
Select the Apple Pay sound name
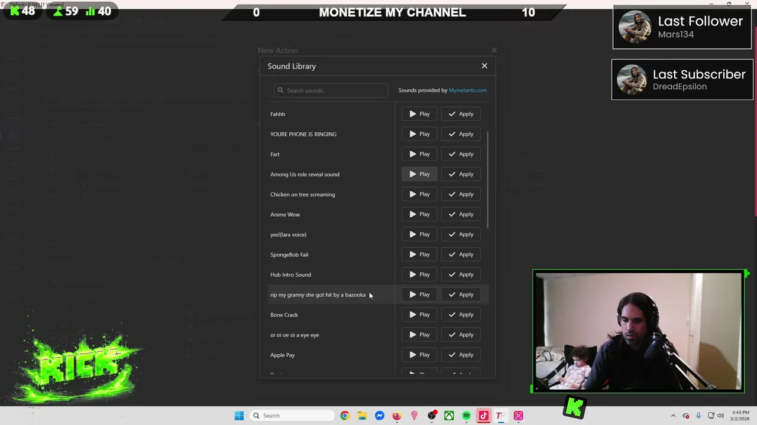point(282,355)
